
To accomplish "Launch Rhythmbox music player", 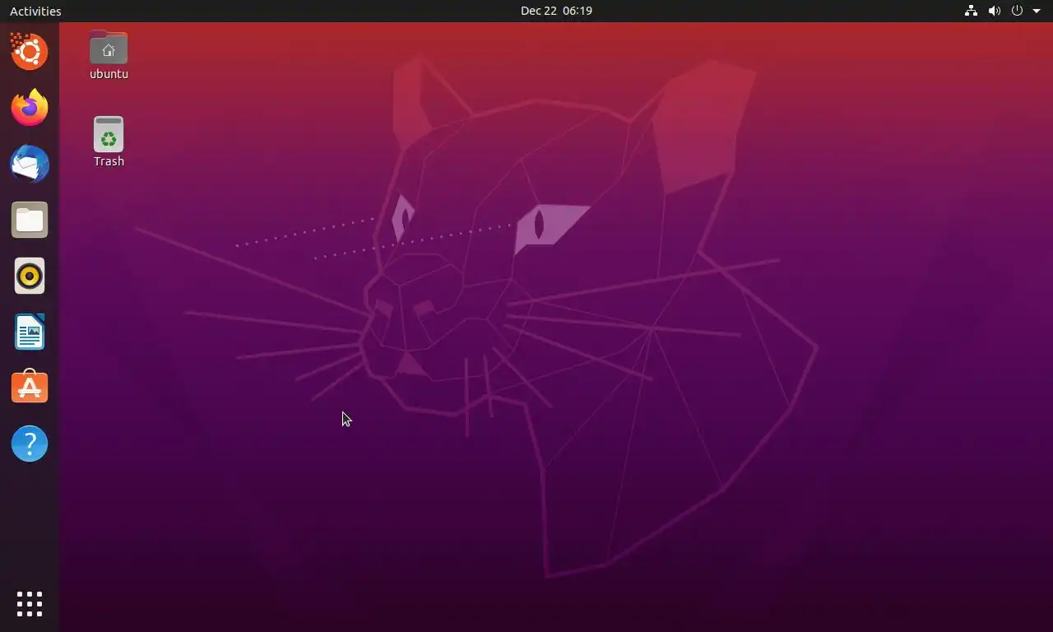I will coord(30,276).
